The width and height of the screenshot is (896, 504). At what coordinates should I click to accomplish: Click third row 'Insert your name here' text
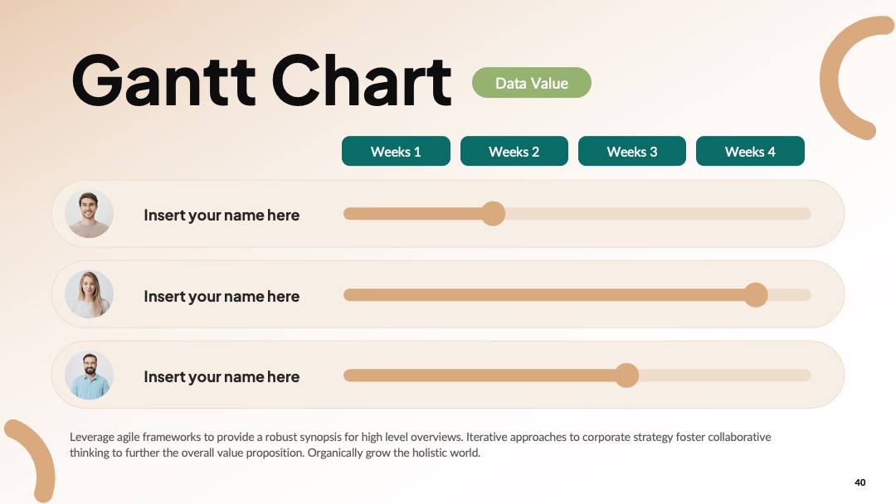click(222, 376)
